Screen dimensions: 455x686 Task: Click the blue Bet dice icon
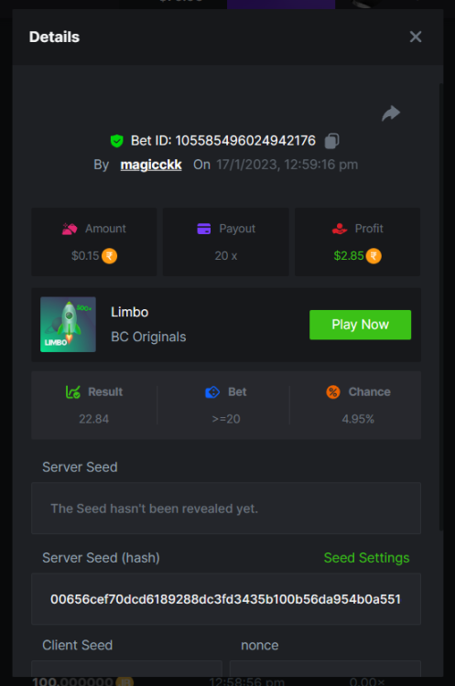click(x=212, y=392)
